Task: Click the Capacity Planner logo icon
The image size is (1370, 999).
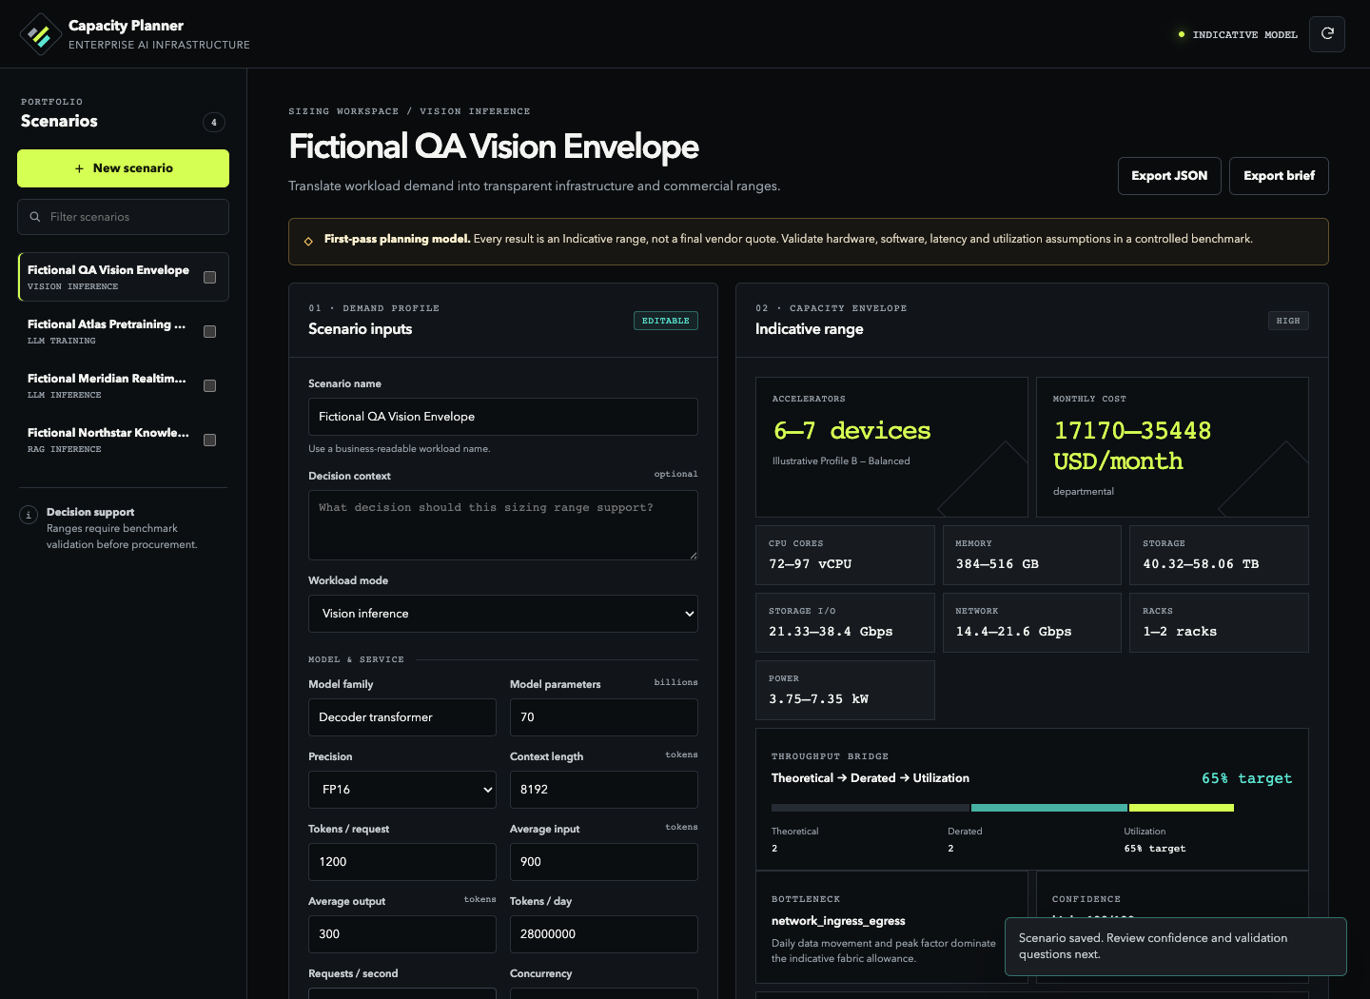Action: 40,34
